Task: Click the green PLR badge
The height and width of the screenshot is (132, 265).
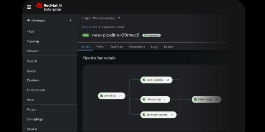Action: (86, 35)
